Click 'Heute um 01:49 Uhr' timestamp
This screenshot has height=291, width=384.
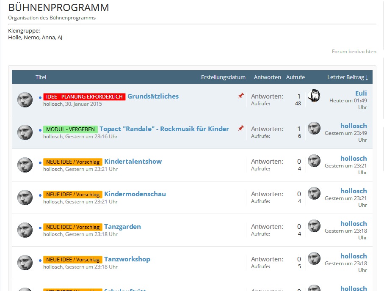pyautogui.click(x=348, y=104)
